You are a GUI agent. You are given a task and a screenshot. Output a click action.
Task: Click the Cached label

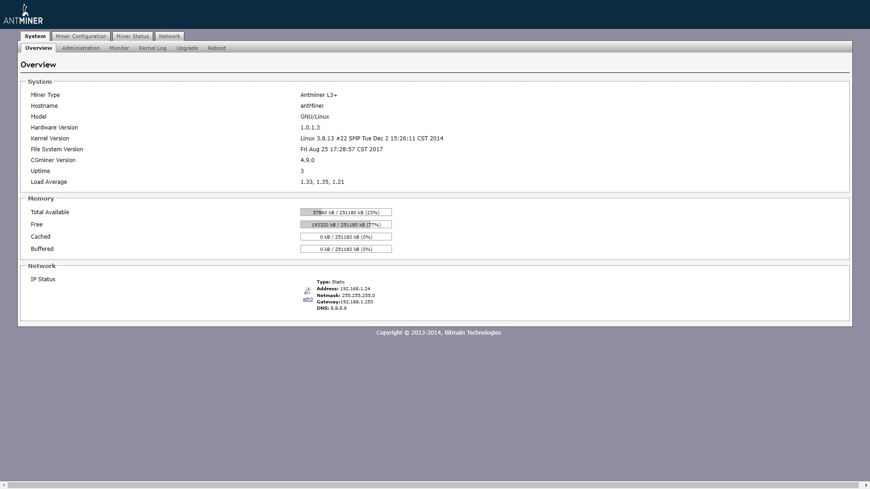[40, 237]
